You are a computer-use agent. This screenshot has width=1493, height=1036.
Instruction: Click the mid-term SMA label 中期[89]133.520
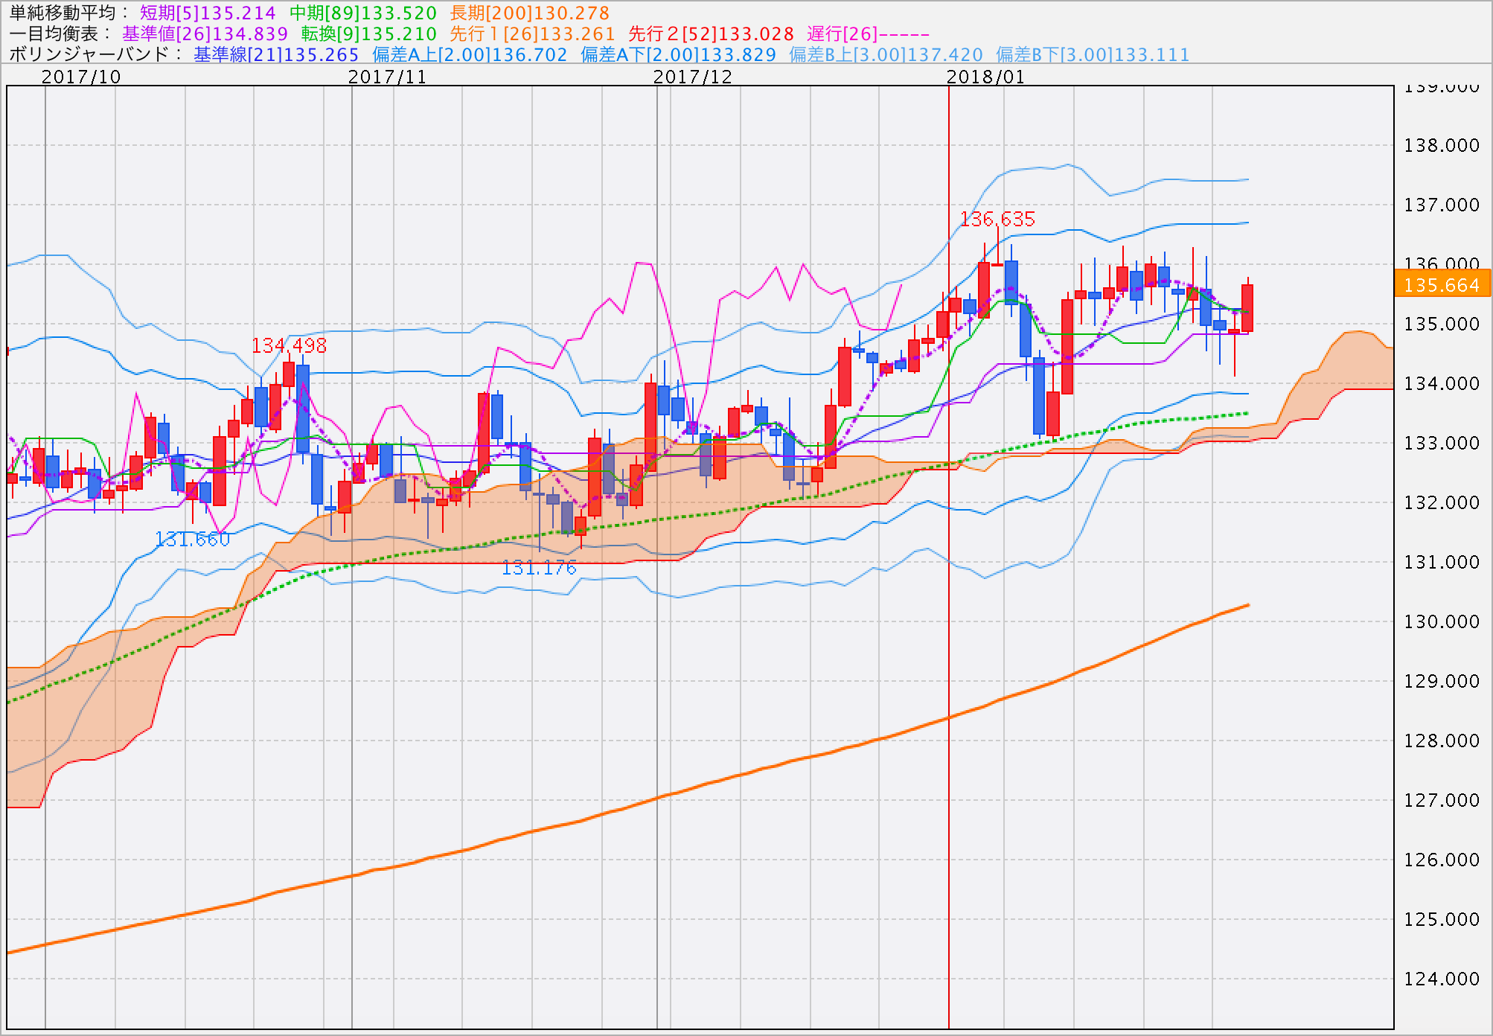(x=363, y=13)
